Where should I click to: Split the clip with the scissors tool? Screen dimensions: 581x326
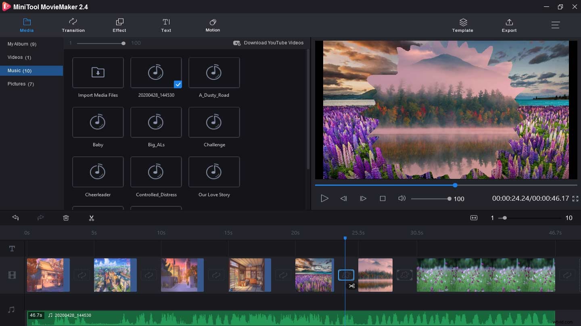click(92, 218)
